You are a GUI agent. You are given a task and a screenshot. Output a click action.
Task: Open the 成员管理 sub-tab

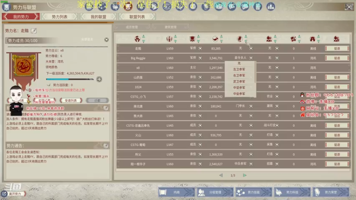click(132, 27)
